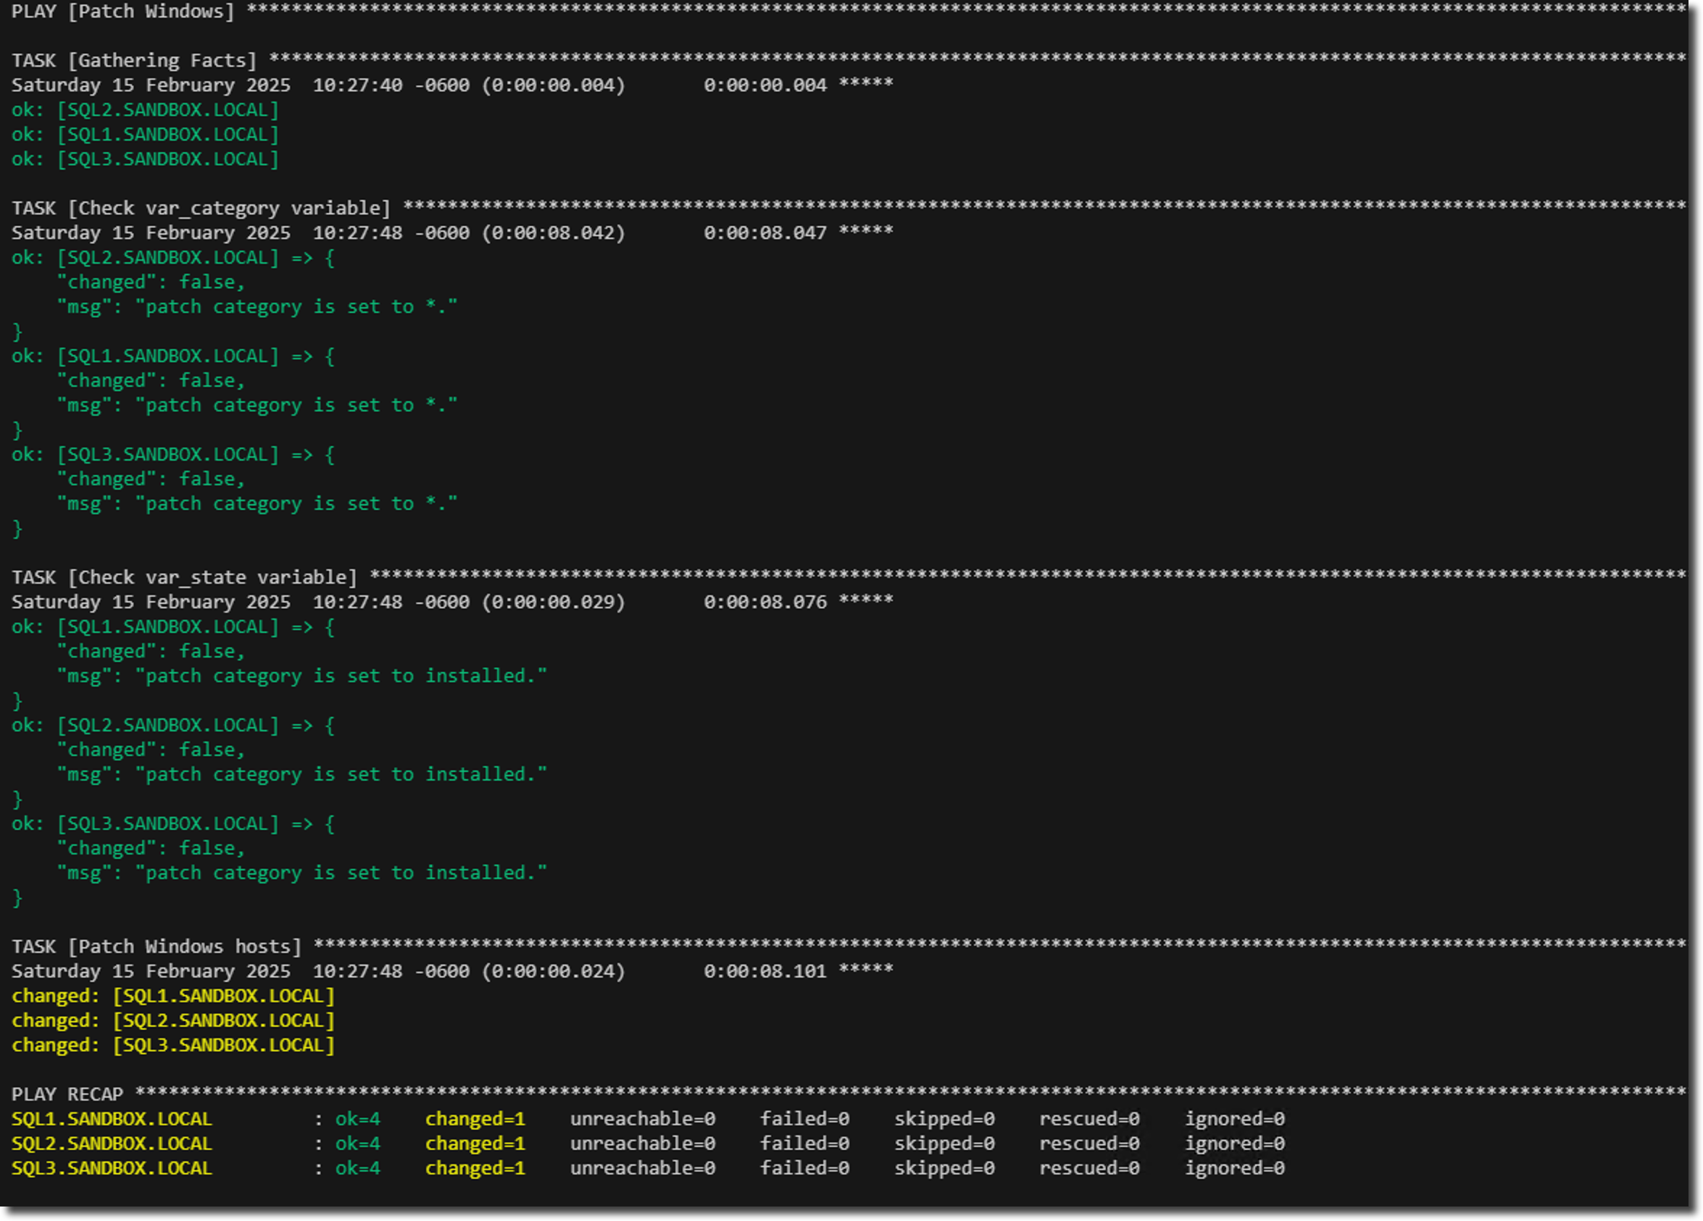This screenshot has width=1703, height=1221.
Task: Click ok: [SQL3.SANDBOX.LOCAL] => { under var_state
Action: click(173, 823)
